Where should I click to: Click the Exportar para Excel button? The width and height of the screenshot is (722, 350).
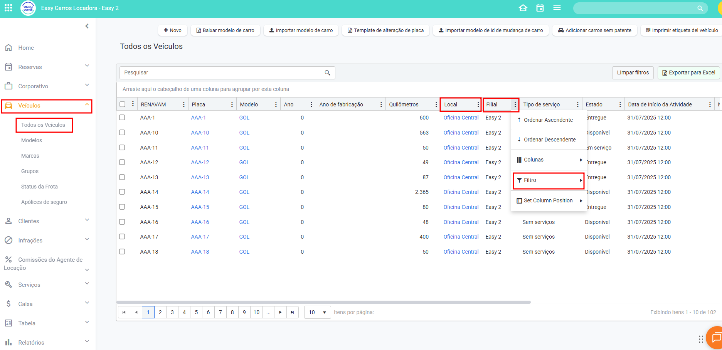coord(688,73)
